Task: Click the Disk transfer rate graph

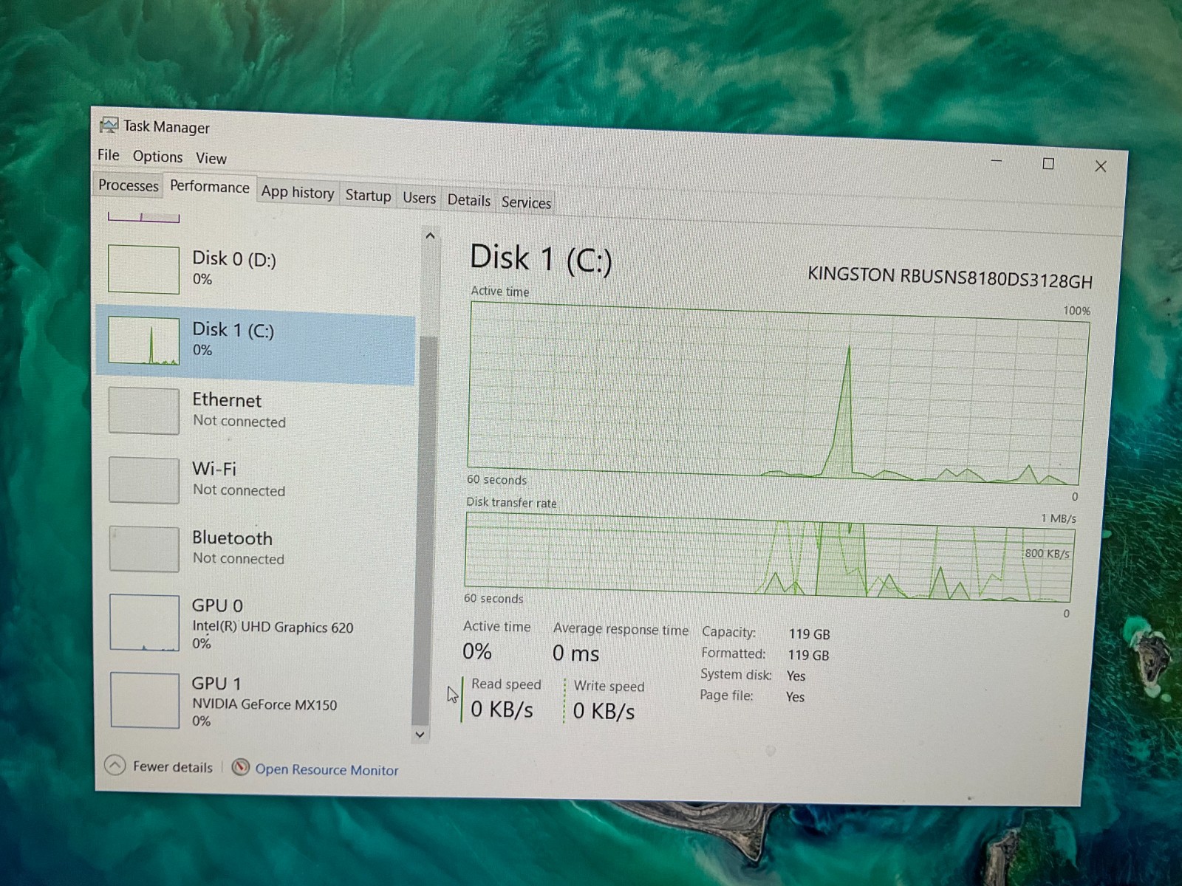Action: 768,557
